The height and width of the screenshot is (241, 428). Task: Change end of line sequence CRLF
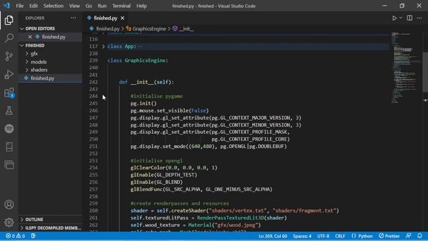(340, 236)
